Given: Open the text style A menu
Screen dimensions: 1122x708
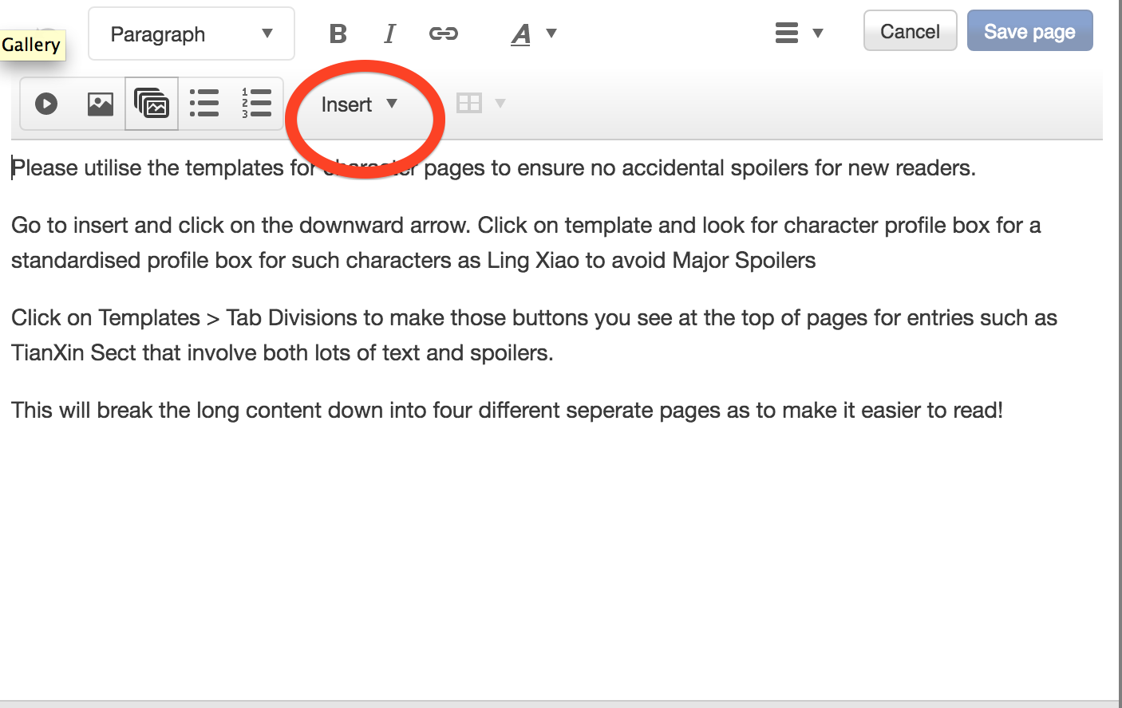Looking at the screenshot, I should coord(533,33).
